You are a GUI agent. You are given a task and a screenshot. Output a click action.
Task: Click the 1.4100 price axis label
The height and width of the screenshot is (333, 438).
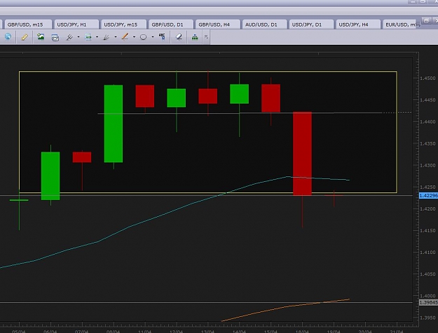tap(427, 253)
